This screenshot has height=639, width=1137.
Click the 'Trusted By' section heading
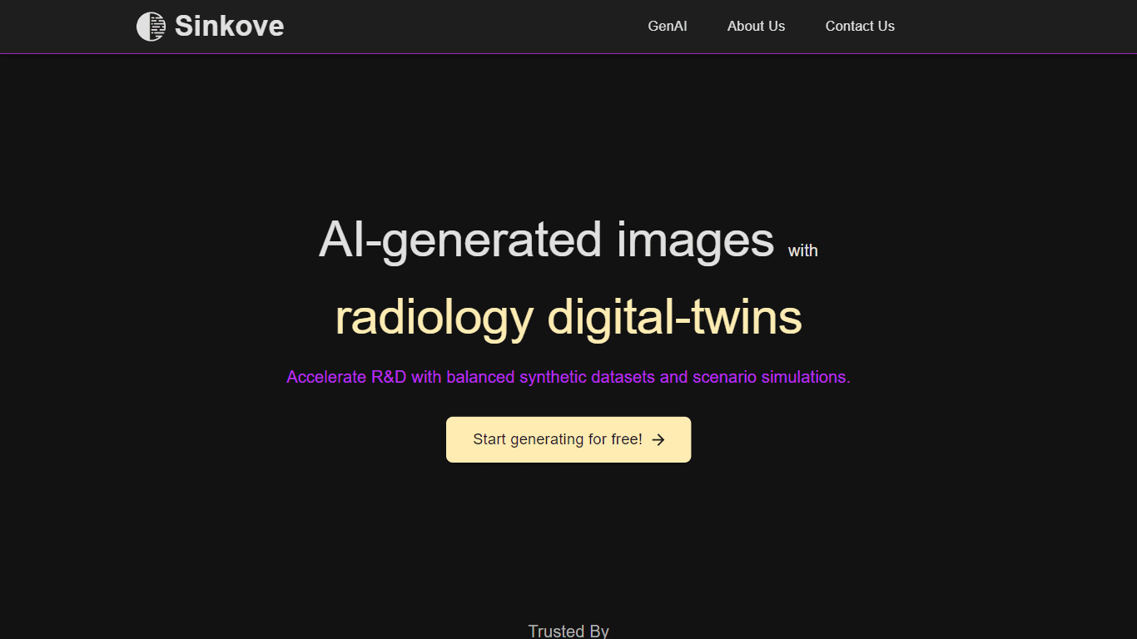(x=568, y=632)
